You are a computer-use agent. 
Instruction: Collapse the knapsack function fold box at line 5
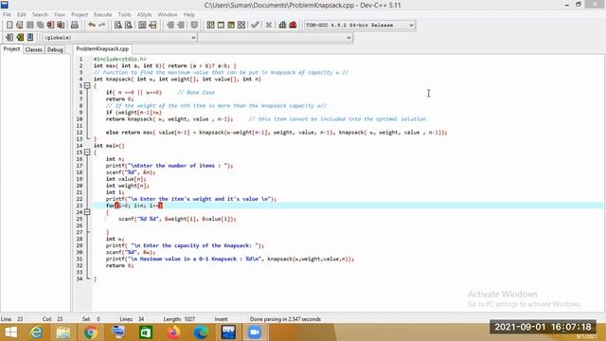tap(87, 86)
